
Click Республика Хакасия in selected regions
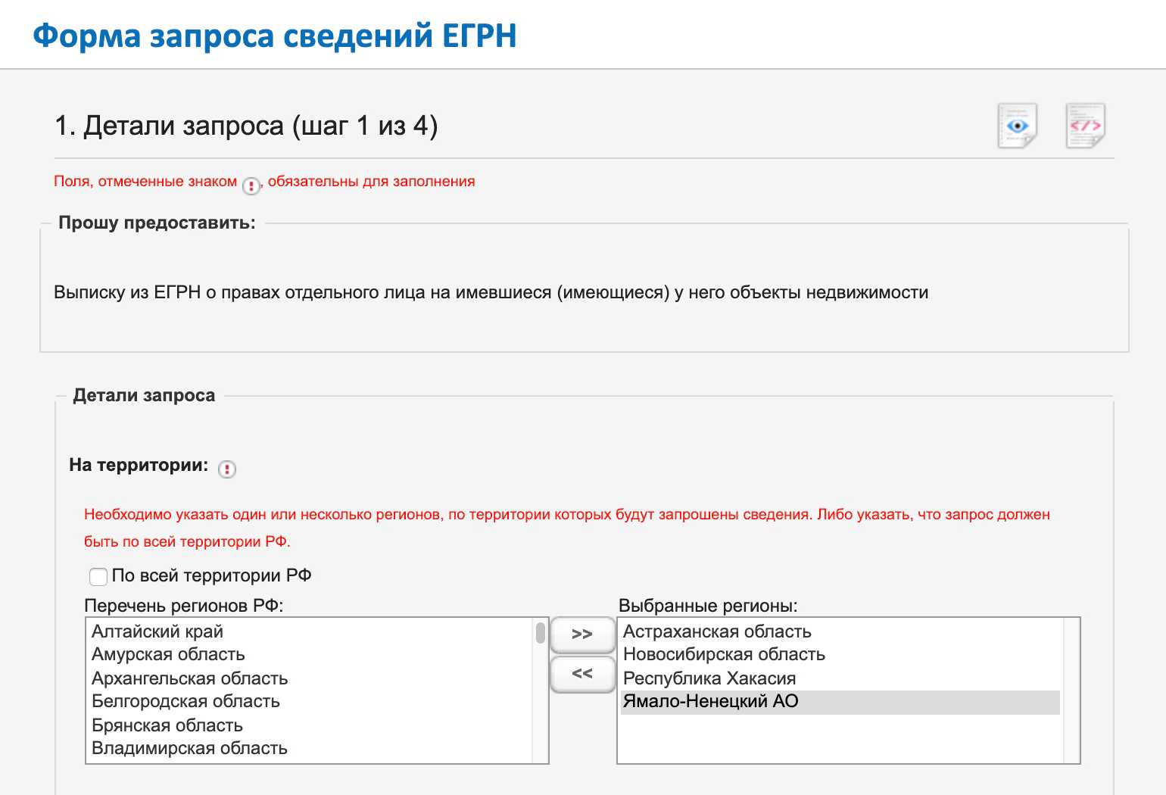709,678
